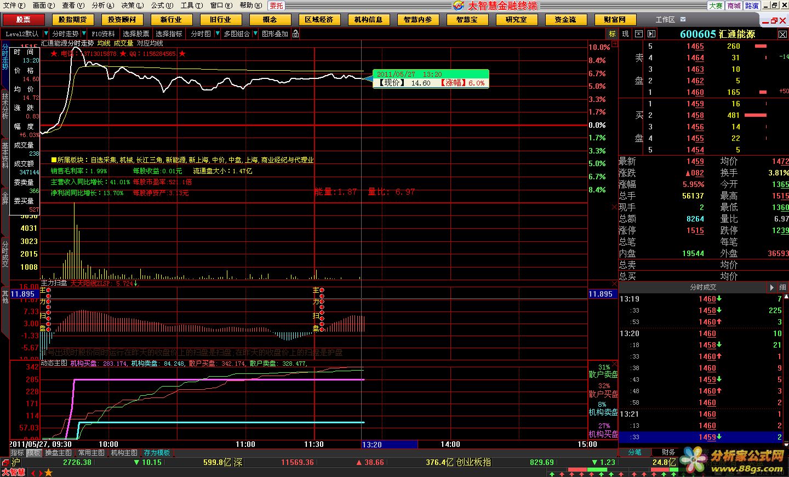Open the 画面(P) menu

click(x=44, y=5)
